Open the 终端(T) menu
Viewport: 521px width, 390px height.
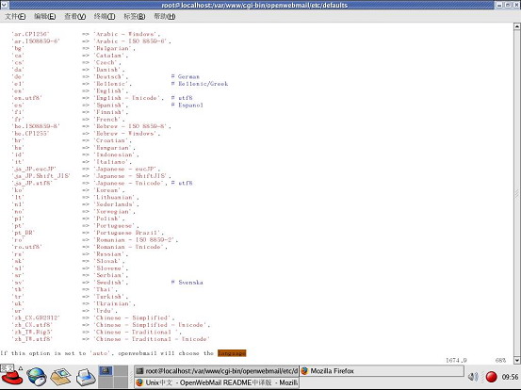point(105,16)
